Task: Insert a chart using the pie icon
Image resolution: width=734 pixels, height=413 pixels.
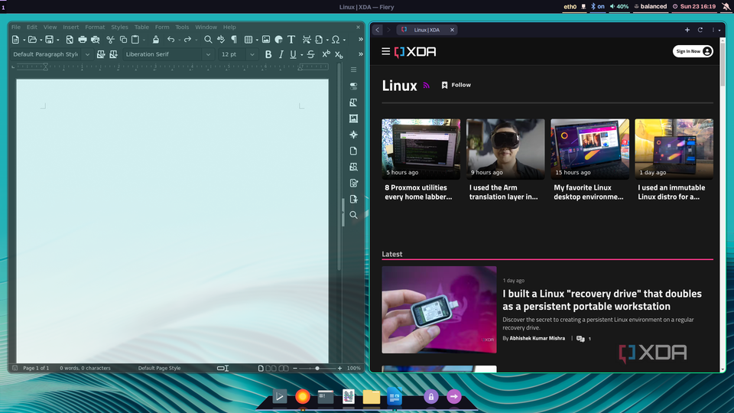Action: pyautogui.click(x=278, y=40)
